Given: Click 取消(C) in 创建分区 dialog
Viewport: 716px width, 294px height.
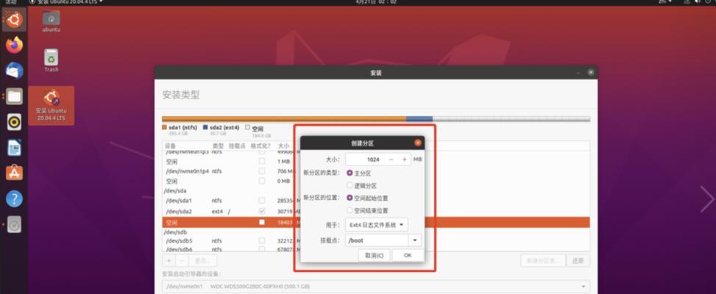Looking at the screenshot, I should pyautogui.click(x=374, y=255).
